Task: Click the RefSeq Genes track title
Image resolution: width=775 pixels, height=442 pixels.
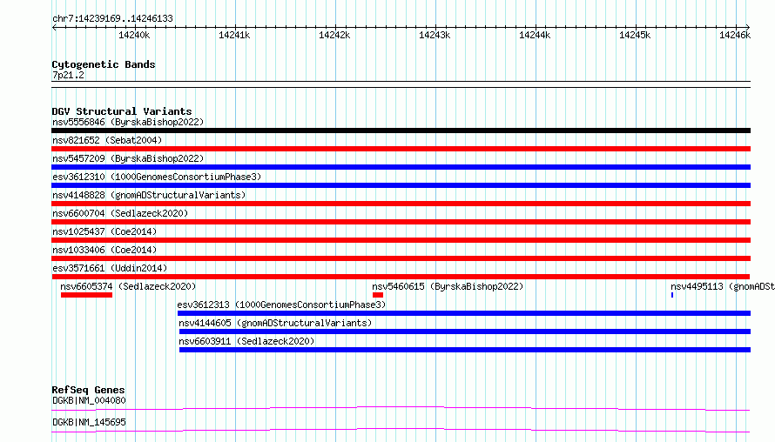Action: (x=88, y=390)
